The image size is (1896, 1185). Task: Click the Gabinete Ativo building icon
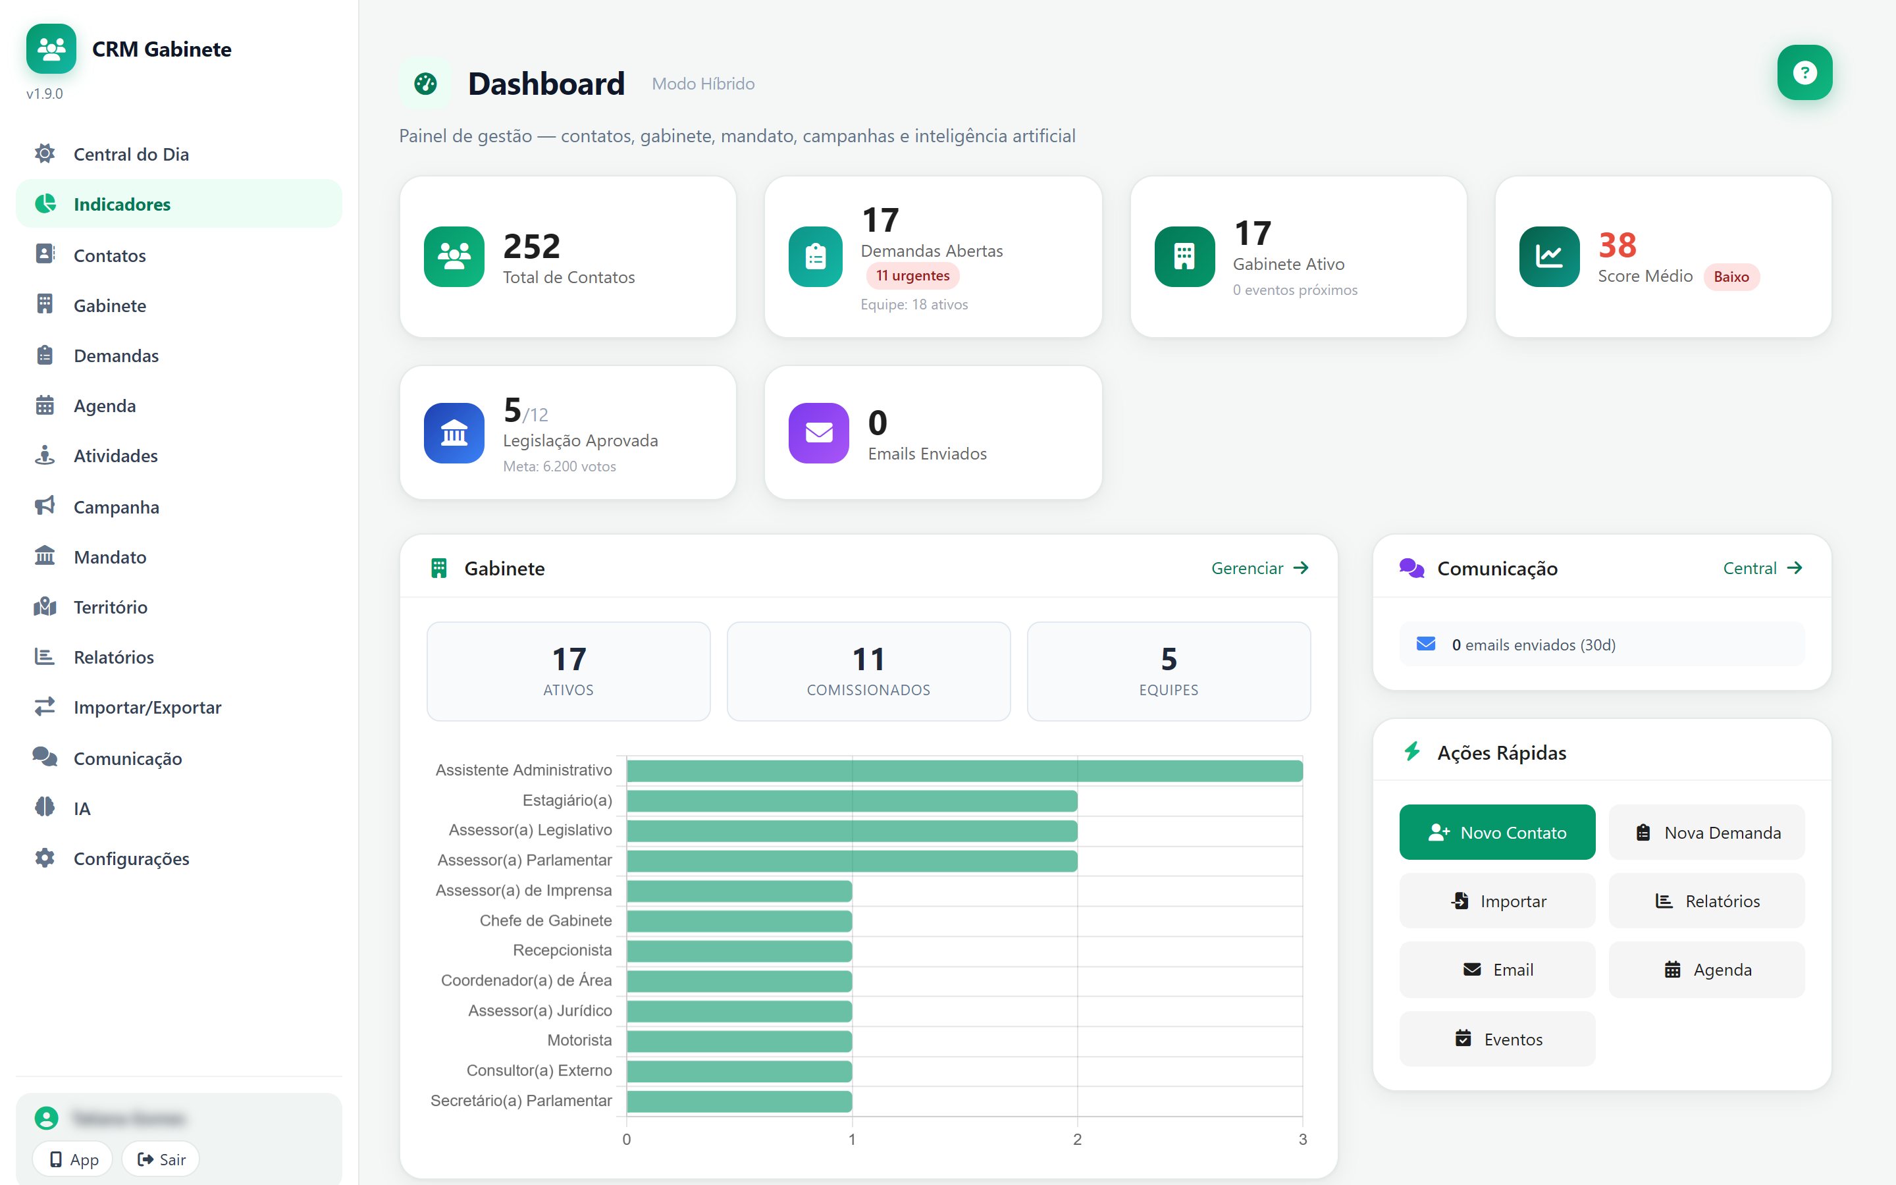pyautogui.click(x=1184, y=256)
